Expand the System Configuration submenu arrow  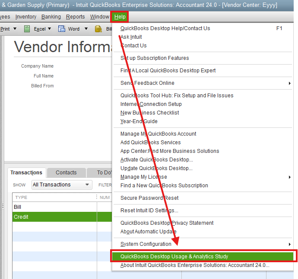point(289,244)
